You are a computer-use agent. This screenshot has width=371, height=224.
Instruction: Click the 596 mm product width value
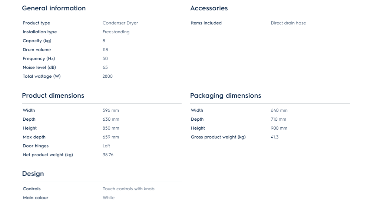pyautogui.click(x=111, y=110)
